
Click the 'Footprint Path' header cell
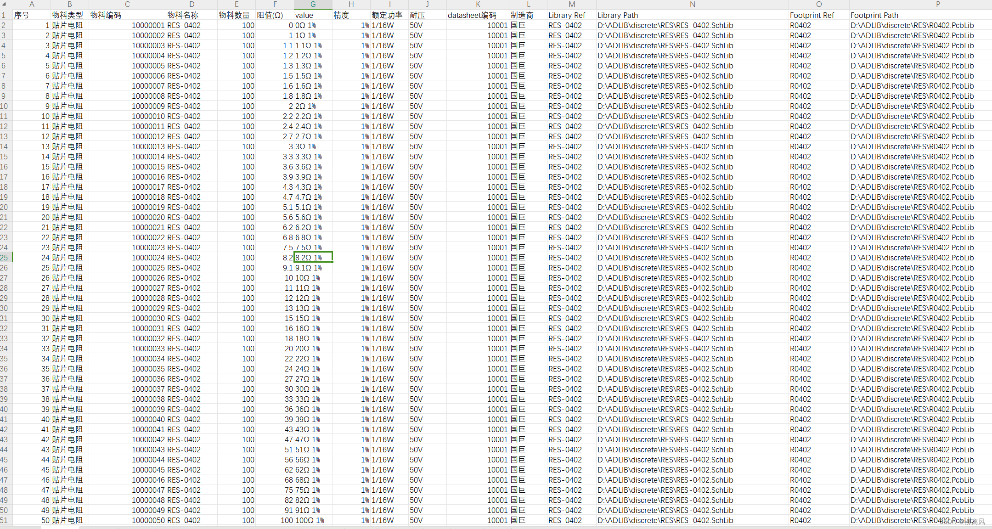point(874,15)
